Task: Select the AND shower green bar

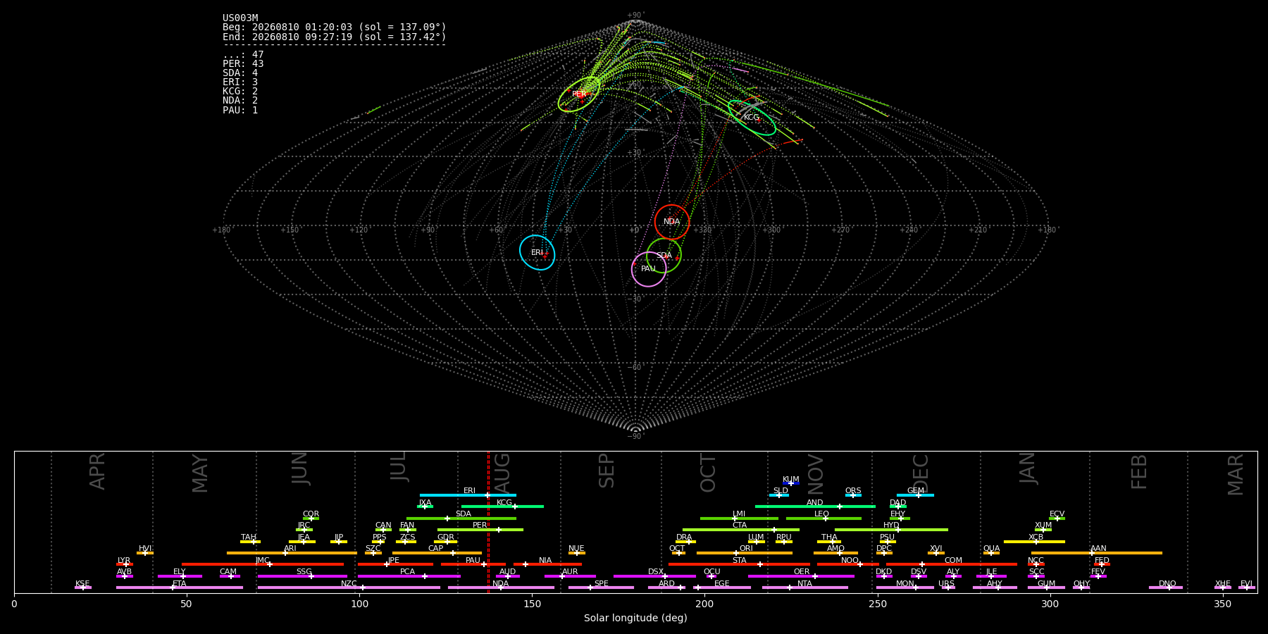Action: [815, 506]
